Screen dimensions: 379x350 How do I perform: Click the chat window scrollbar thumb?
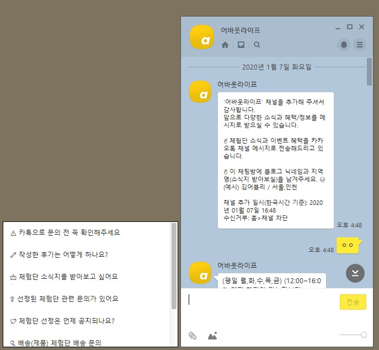(369, 72)
